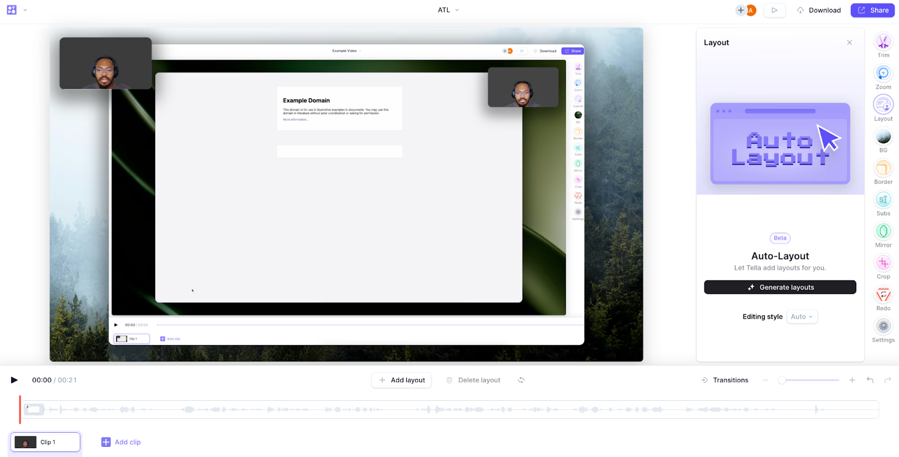Close the Layout panel
This screenshot has width=899, height=457.
(850, 43)
